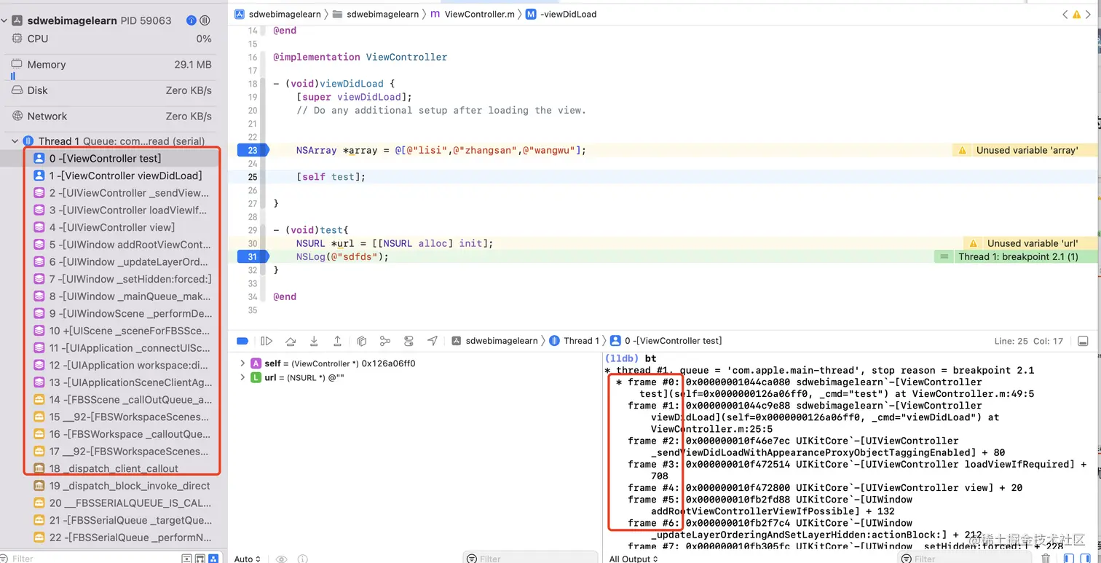Click the Line: 25 Col: 17 indicator
The image size is (1101, 563).
tap(1029, 341)
